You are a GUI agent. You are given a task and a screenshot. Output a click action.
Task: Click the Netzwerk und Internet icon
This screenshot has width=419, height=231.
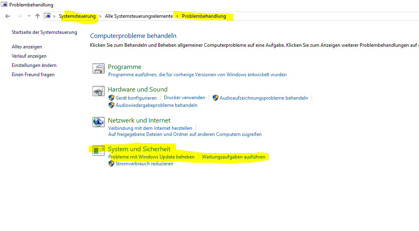(98, 122)
